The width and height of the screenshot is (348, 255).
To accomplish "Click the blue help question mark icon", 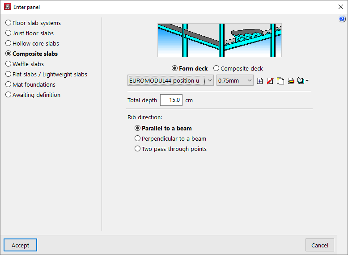I will click(x=342, y=19).
